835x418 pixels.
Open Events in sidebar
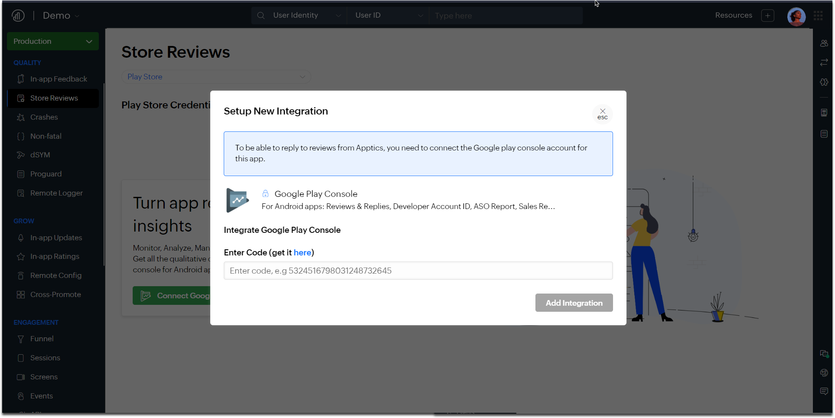(x=53, y=396)
